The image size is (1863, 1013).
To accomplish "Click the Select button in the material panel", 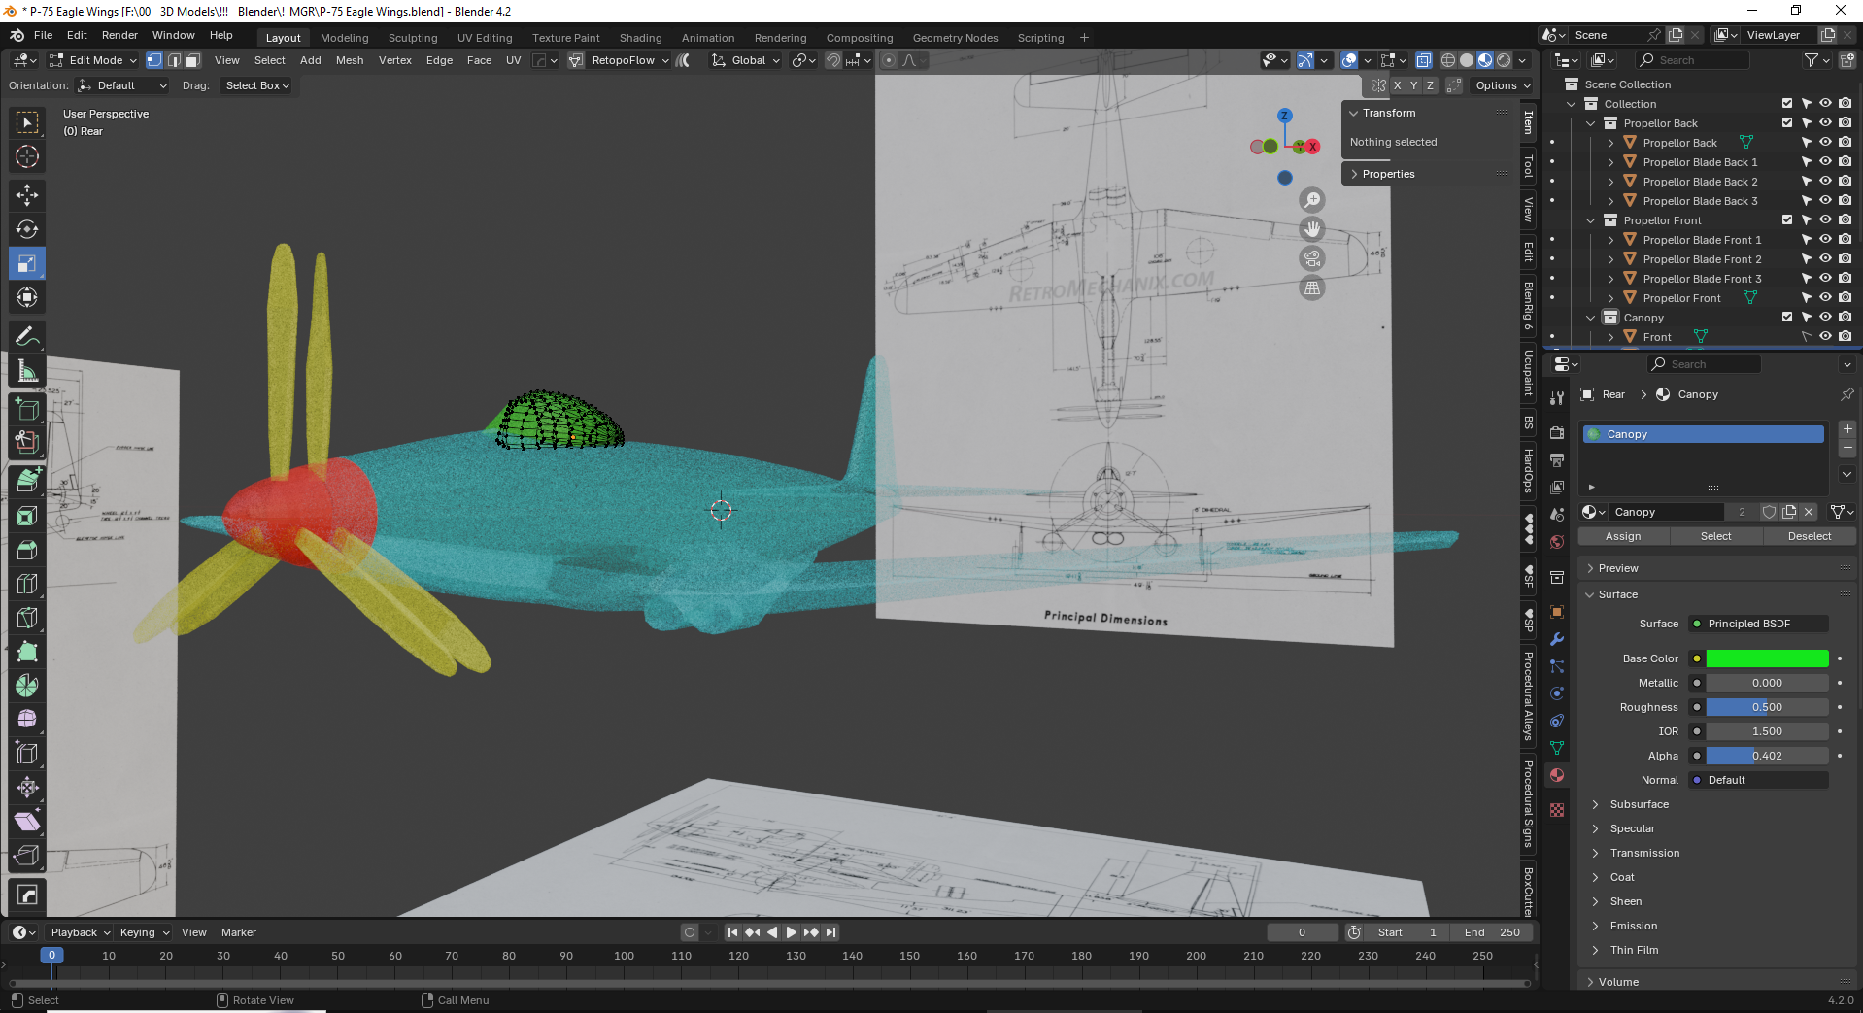I will pyautogui.click(x=1715, y=536).
